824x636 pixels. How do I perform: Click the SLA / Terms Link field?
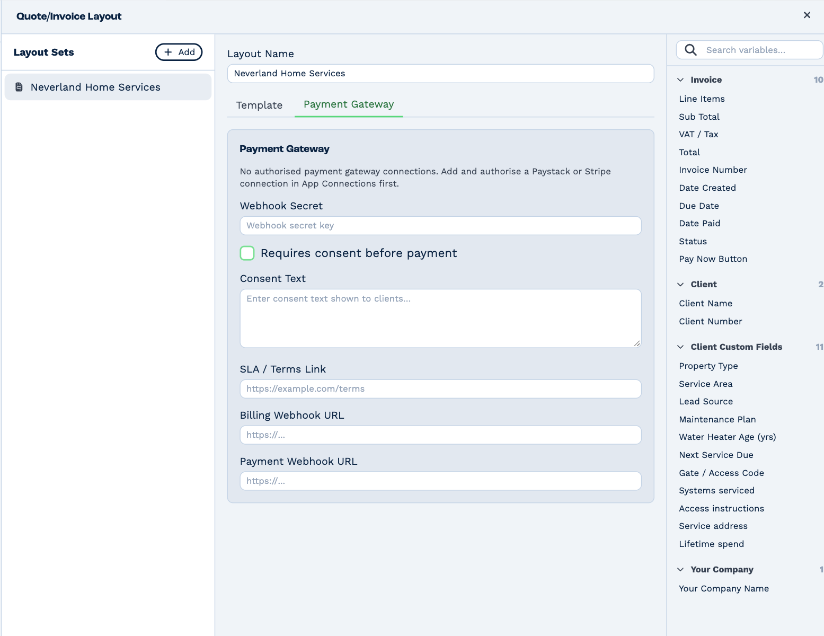pos(440,389)
